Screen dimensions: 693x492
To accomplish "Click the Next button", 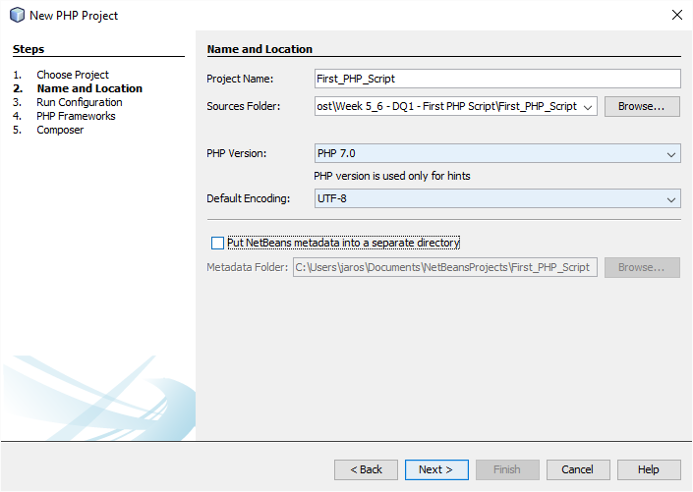I will pos(436,469).
